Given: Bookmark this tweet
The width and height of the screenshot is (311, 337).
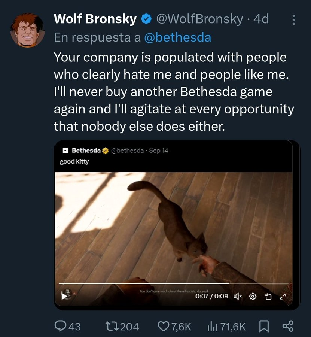Looking at the screenshot, I should [264, 327].
